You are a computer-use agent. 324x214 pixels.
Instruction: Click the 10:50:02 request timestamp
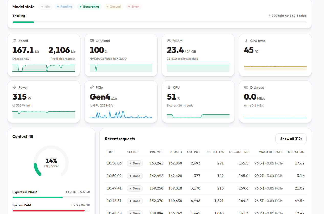pos(114,176)
